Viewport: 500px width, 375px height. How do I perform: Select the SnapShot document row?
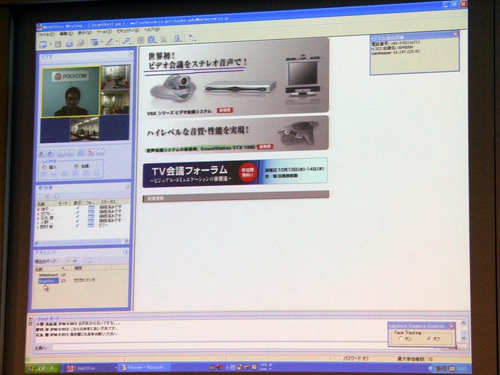(82, 281)
